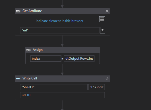Select the Assign activity title
This screenshot has width=151, height=110.
point(38,50)
